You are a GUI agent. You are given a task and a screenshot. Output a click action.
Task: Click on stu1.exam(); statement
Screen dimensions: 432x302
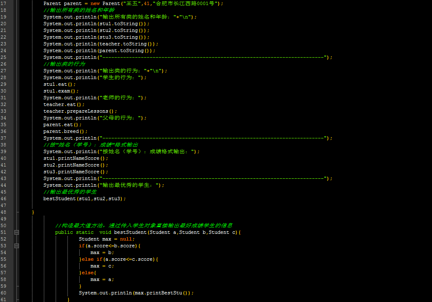click(61, 91)
